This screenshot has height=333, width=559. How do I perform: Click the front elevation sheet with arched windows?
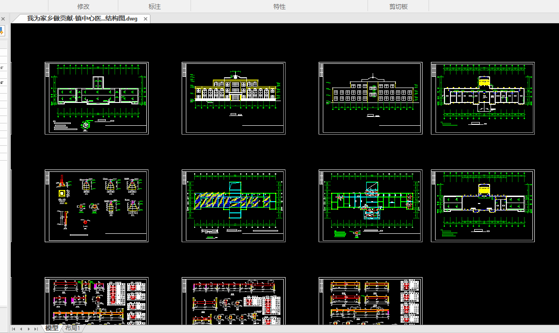[233, 98]
